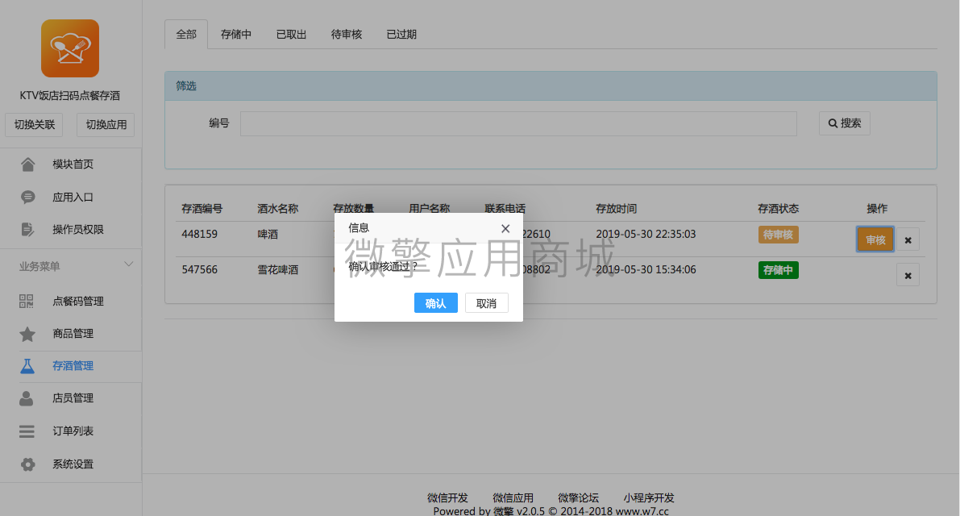Focus the 编号 filter input field
This screenshot has height=516, width=960.
(x=518, y=123)
